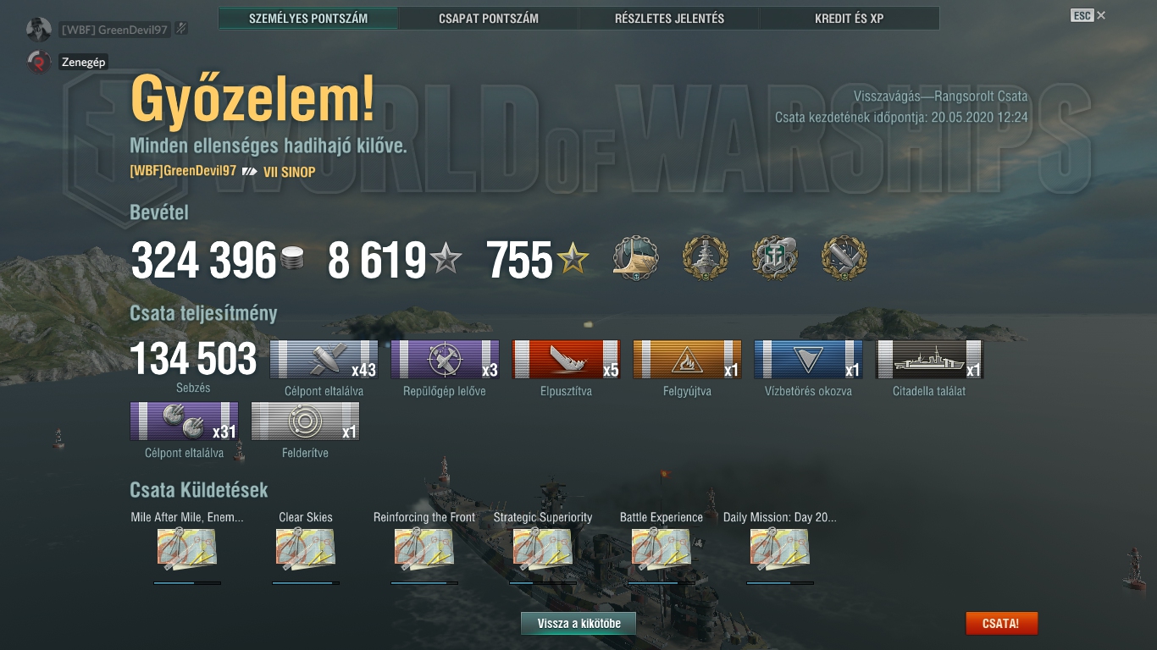Start a new battle with CSATA! button
The width and height of the screenshot is (1157, 650).
point(1001,624)
